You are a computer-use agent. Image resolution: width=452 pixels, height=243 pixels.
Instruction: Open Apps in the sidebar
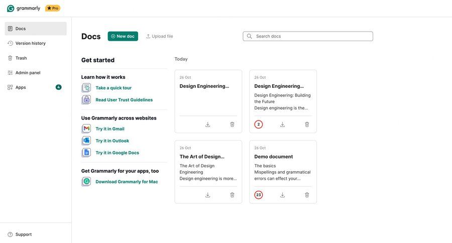(x=36, y=87)
